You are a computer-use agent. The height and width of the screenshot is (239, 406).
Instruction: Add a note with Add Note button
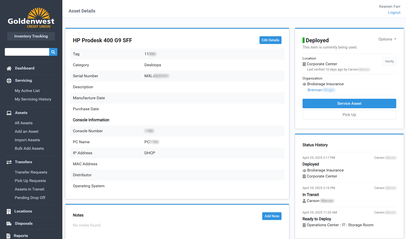[x=272, y=216]
